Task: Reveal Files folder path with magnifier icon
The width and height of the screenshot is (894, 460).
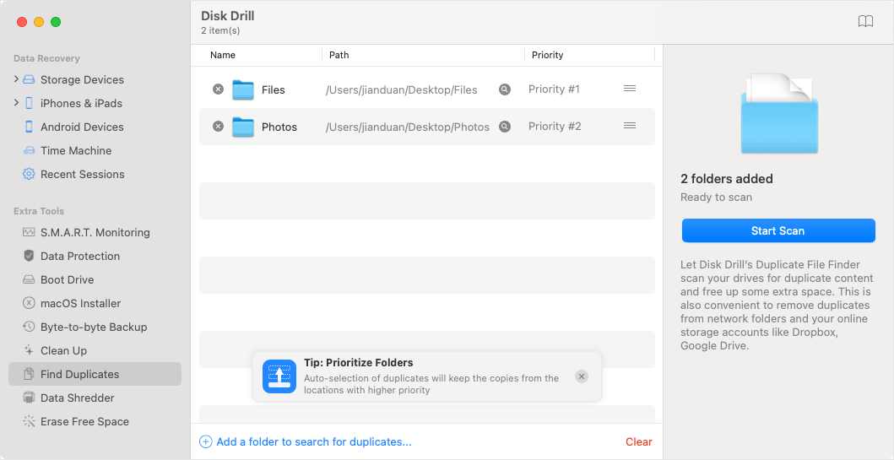Action: tap(505, 89)
